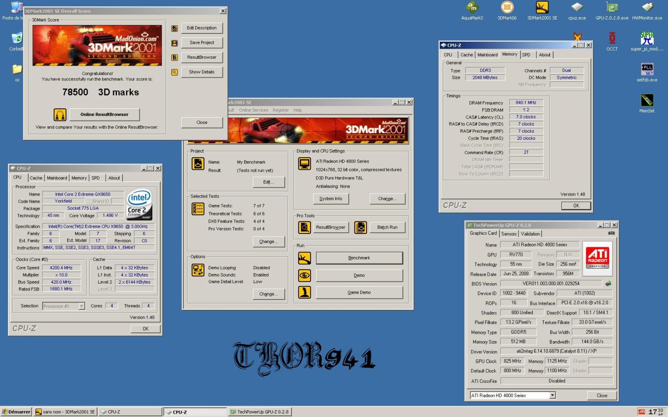Click the GPU-Z screenshot camera icon
Screen dimensions: 668x417
click(x=612, y=233)
